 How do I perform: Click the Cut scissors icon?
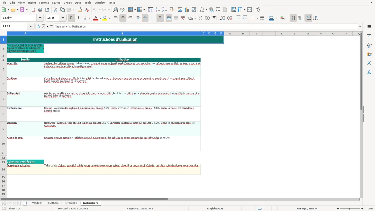pos(56,10)
